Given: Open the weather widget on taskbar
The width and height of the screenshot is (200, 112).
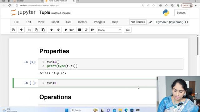Looking at the screenshot, I should tap(10, 110).
